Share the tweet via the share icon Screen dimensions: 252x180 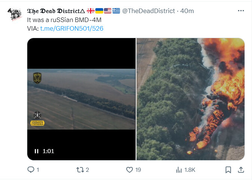(x=241, y=170)
